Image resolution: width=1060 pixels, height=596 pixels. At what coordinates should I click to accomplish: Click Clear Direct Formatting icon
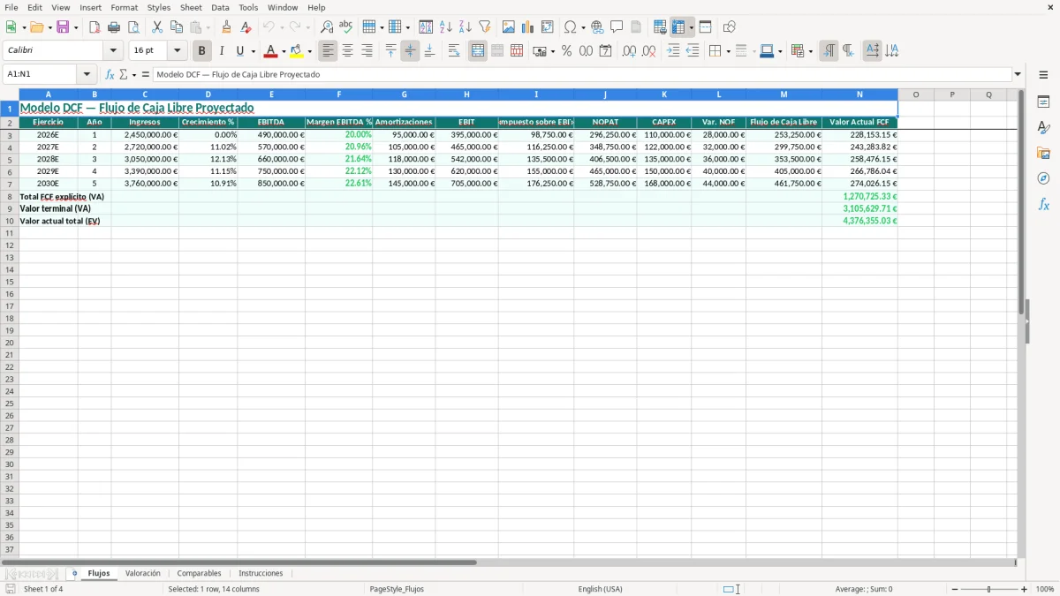tap(246, 27)
